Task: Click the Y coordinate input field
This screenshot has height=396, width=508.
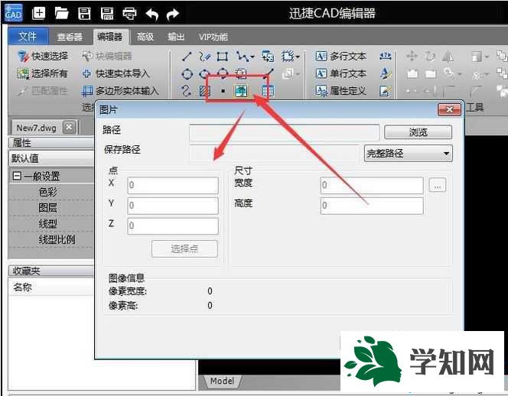Action: coord(173,206)
